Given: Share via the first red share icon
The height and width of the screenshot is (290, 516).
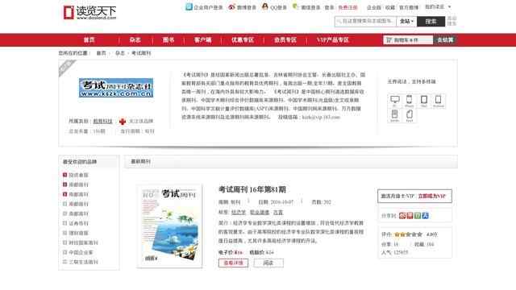Looking at the screenshot, I should click(402, 216).
